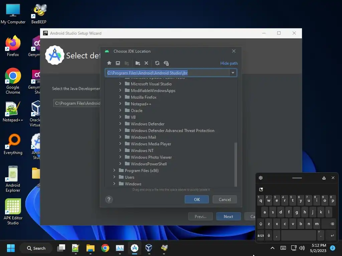Switch keyboard to &123 symbols layout
Screen dimensions: 342x256
(261, 236)
